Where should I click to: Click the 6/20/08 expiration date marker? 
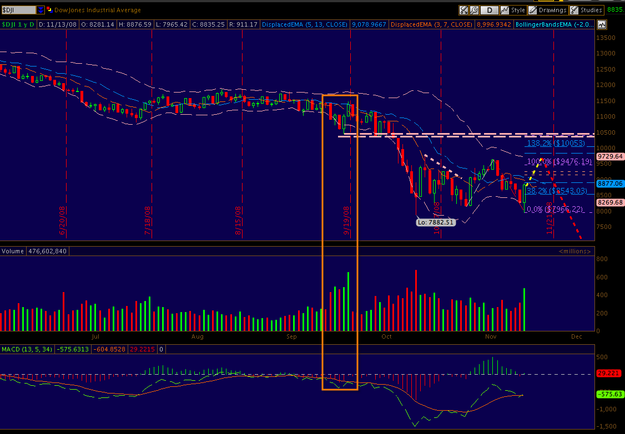(x=62, y=221)
